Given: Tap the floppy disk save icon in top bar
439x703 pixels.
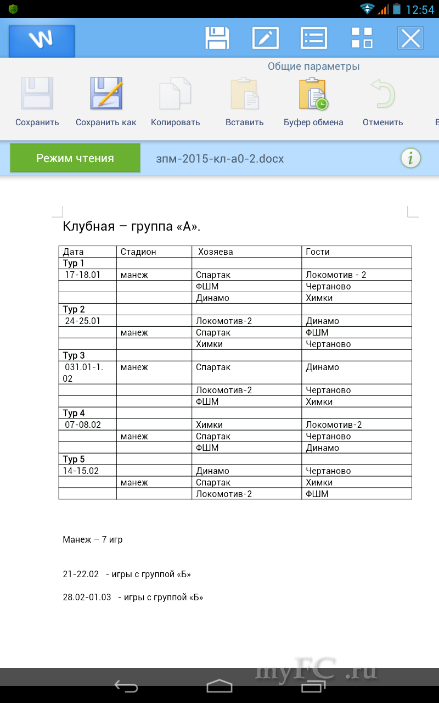Looking at the screenshot, I should tap(217, 38).
